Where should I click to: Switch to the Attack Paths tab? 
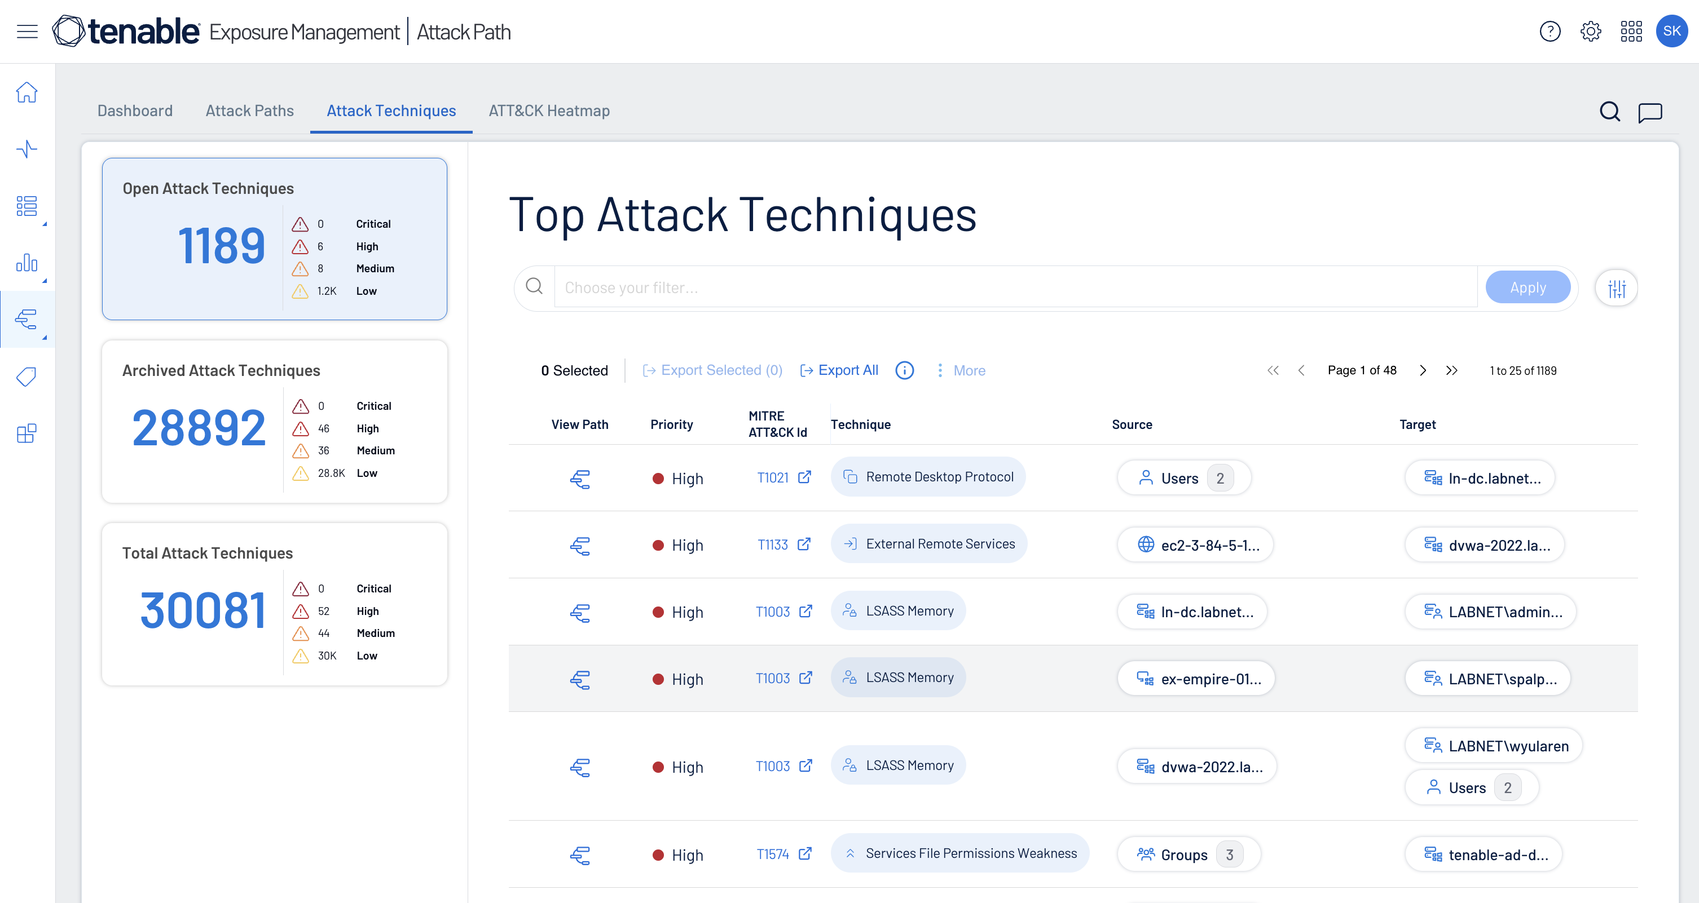(x=249, y=110)
